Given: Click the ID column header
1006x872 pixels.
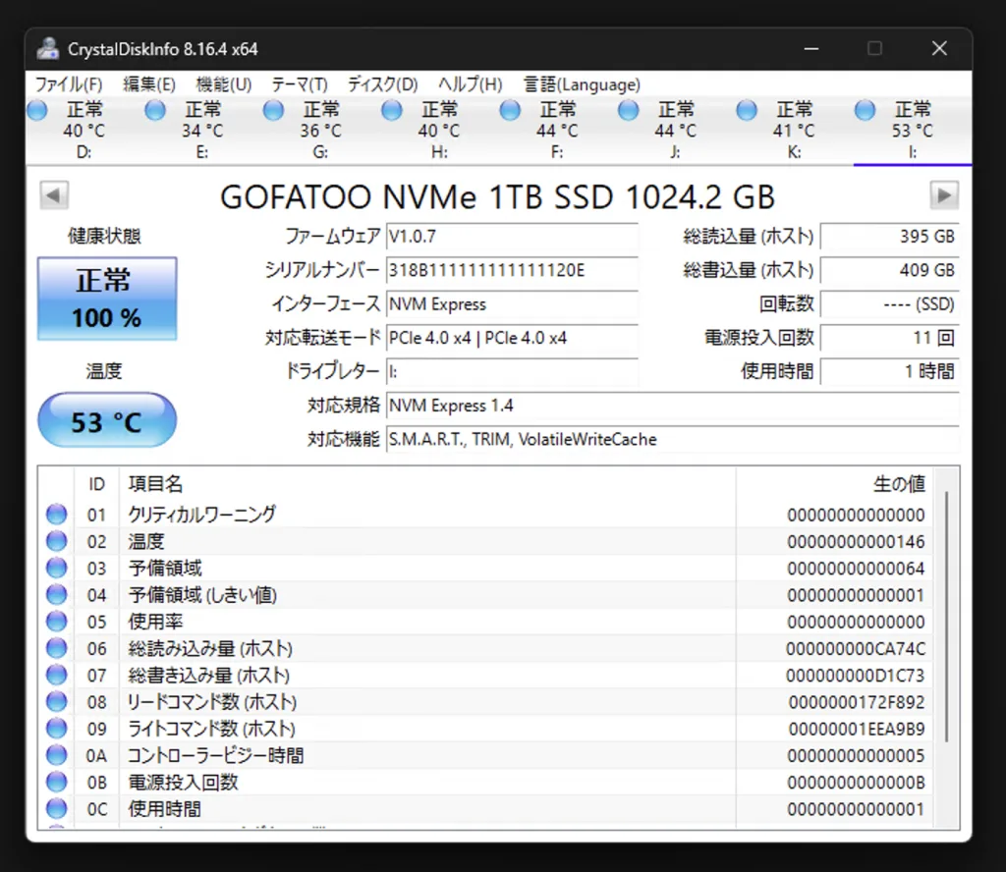Looking at the screenshot, I should pyautogui.click(x=96, y=484).
